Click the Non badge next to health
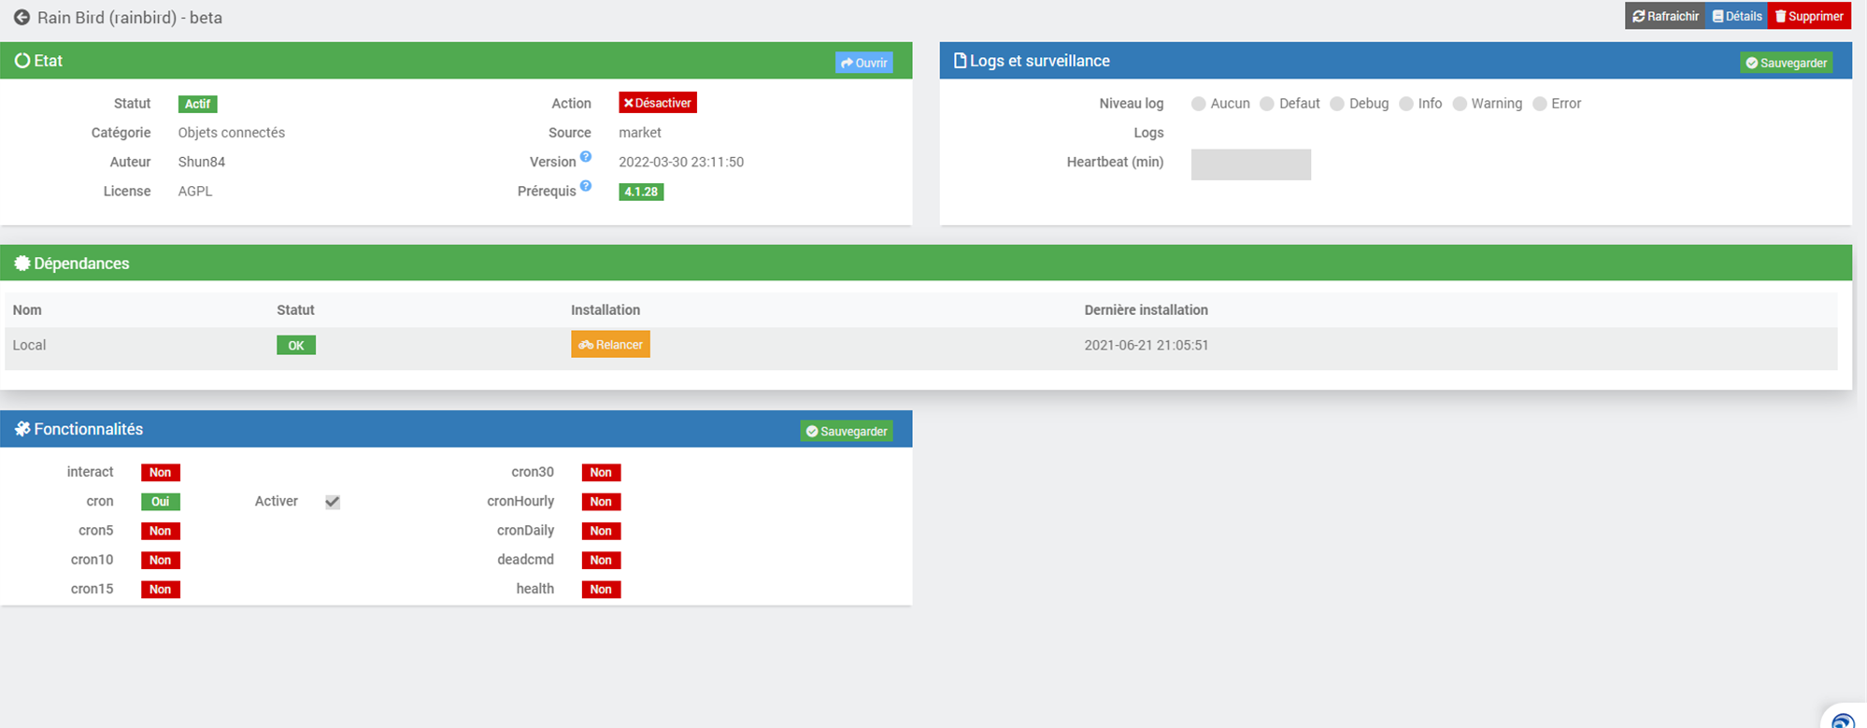Image resolution: width=1867 pixels, height=728 pixels. pyautogui.click(x=601, y=590)
